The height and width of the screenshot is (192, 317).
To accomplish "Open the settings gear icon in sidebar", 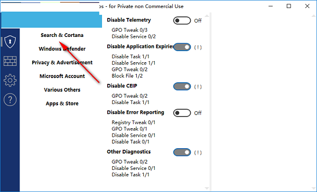I will tap(10, 80).
